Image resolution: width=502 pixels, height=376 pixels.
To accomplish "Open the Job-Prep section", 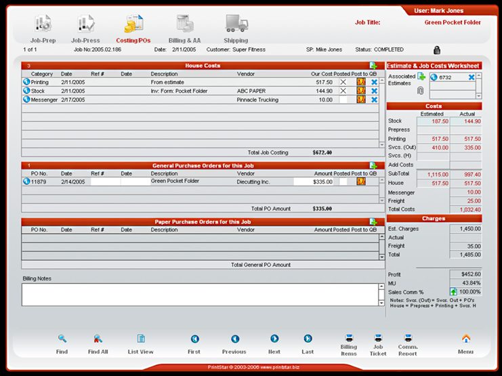I will (x=43, y=29).
